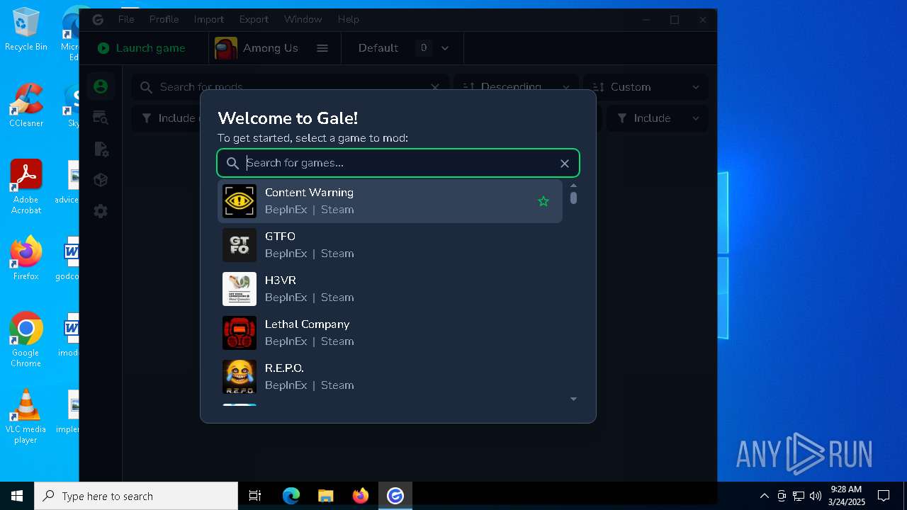Open the browse mods sidebar icon
Viewport: 907px width, 510px height.
click(101, 118)
